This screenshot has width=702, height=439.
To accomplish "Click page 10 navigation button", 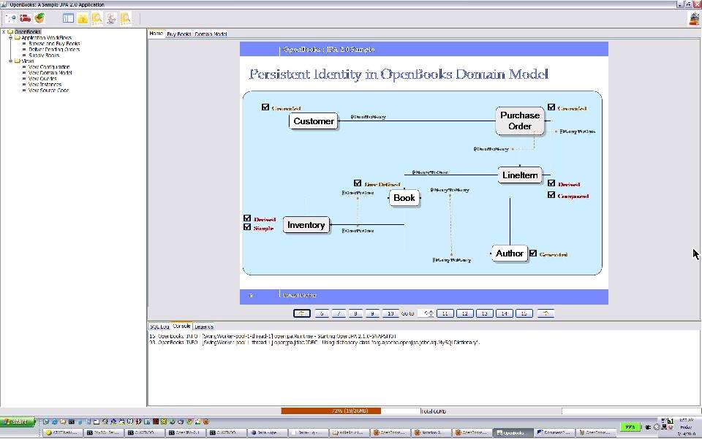I will [x=389, y=313].
